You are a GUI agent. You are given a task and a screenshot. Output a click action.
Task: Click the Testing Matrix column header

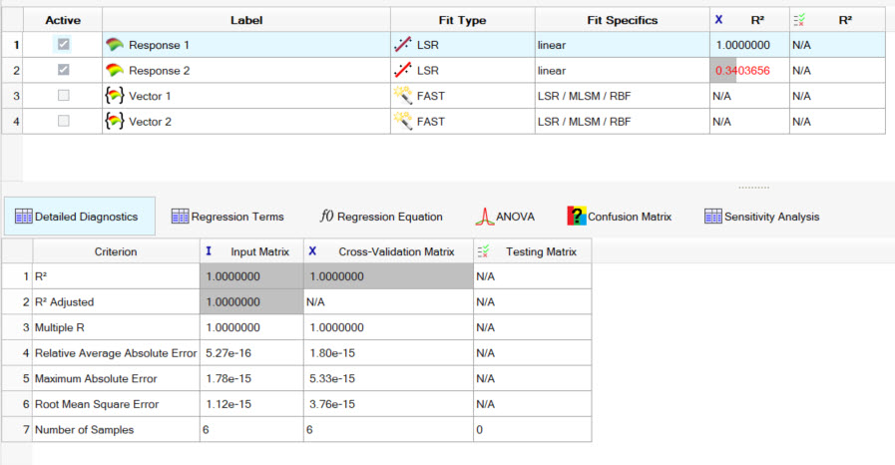pos(533,251)
